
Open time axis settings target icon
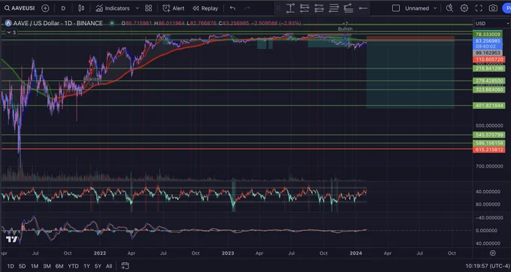point(493,253)
